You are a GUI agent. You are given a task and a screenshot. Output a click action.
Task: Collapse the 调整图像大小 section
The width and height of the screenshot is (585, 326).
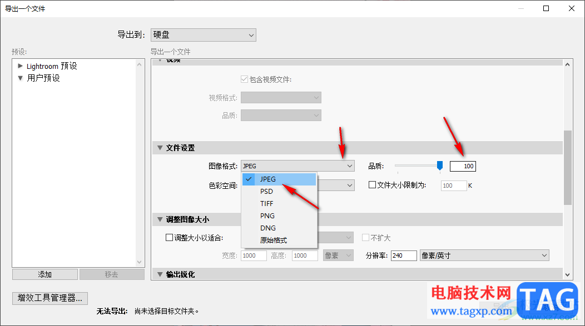tap(161, 219)
